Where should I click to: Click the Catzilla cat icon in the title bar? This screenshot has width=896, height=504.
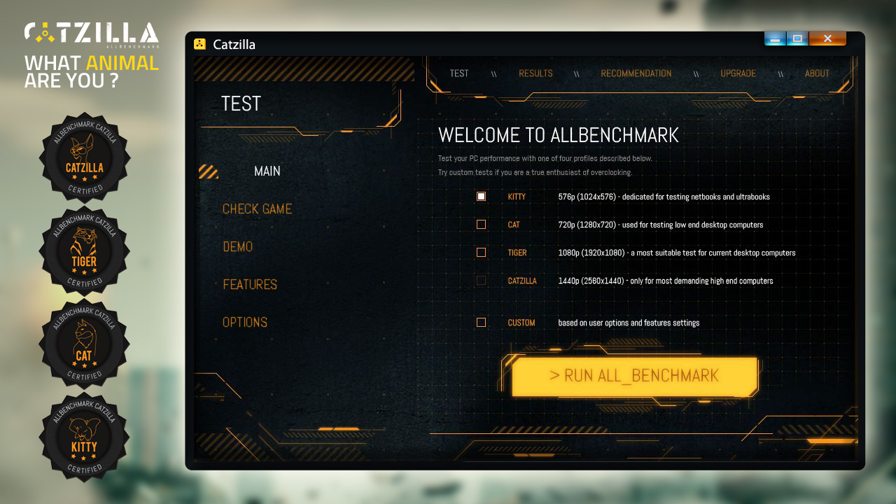tap(199, 43)
